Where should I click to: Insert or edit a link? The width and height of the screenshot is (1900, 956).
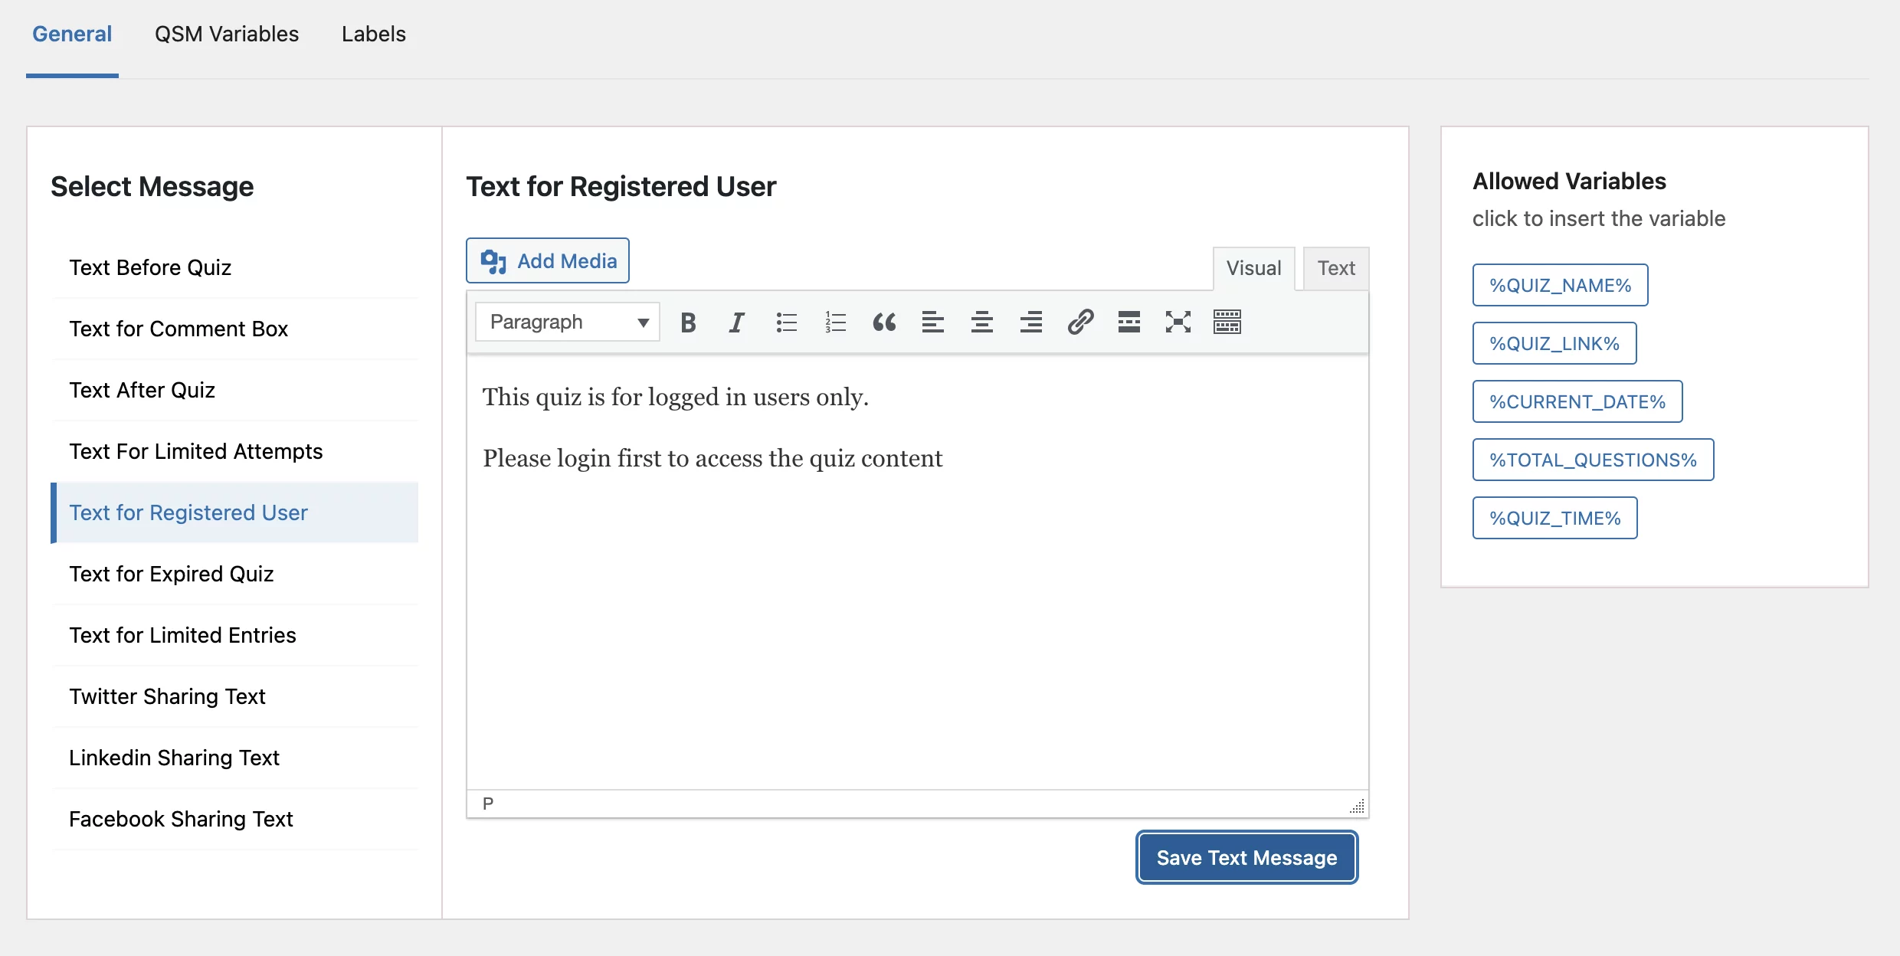tap(1080, 322)
